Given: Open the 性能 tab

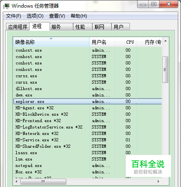Looking at the screenshot, I should pyautogui.click(x=83, y=27).
